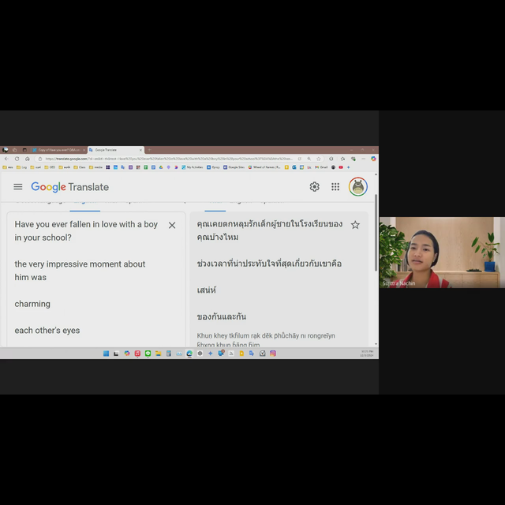505x505 pixels.
Task: Open the Windows Start menu
Action: click(107, 353)
